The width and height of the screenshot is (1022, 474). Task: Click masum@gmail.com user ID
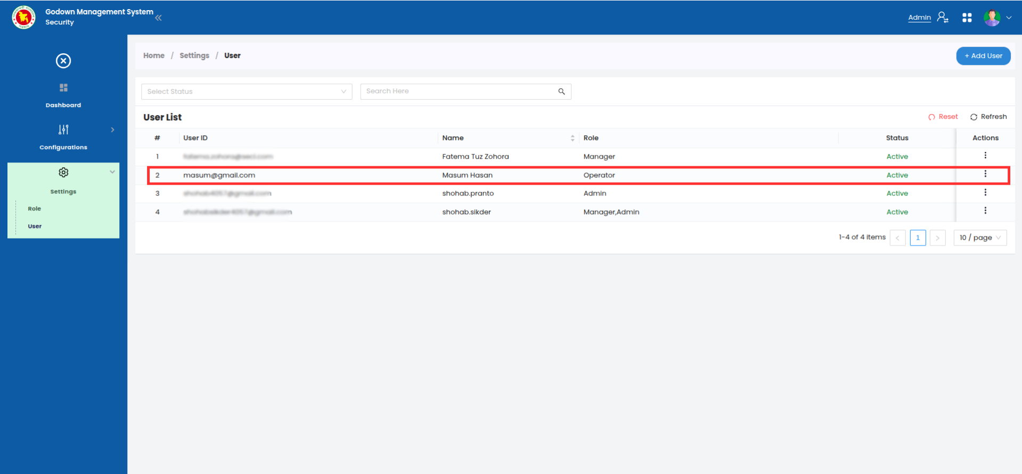click(219, 175)
